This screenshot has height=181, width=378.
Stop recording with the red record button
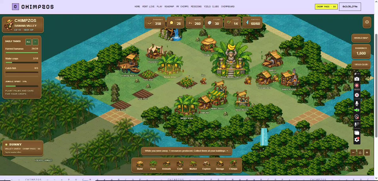(x=357, y=85)
